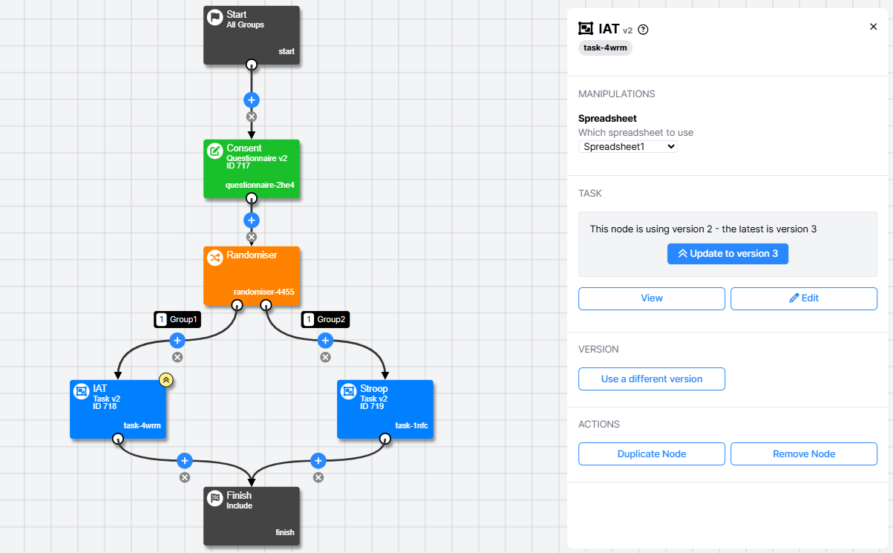Add node on Group2 branch
This screenshot has height=553, width=893.
(325, 340)
